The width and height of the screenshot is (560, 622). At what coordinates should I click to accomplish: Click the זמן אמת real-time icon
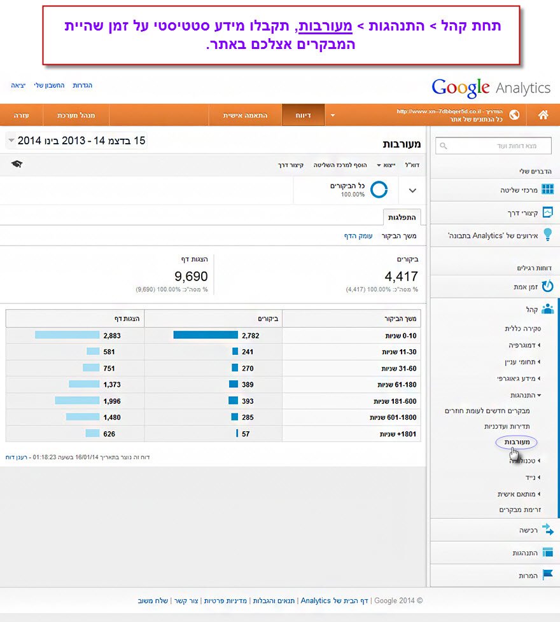tap(547, 287)
